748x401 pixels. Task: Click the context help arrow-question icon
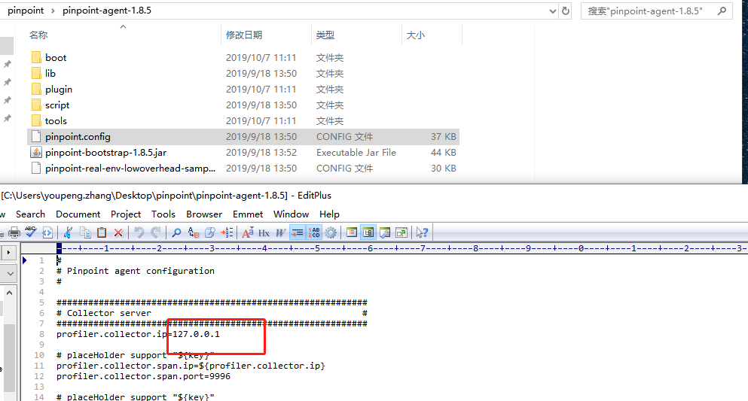(422, 232)
